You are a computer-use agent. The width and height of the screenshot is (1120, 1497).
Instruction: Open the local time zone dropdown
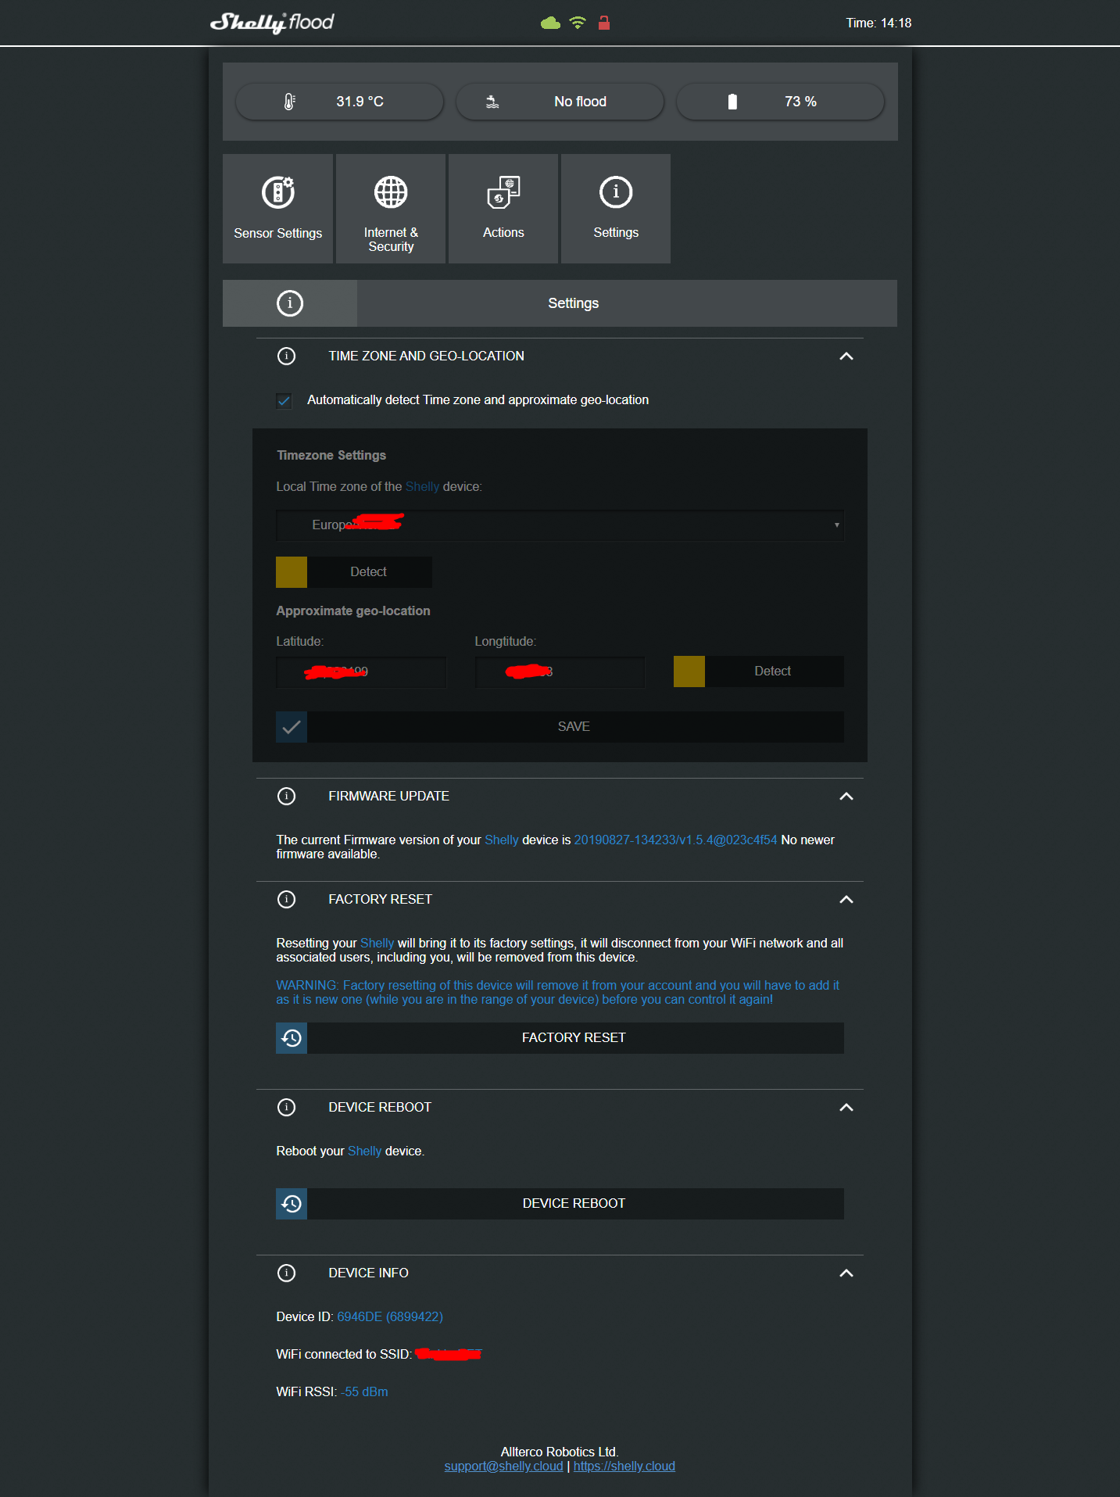point(560,525)
